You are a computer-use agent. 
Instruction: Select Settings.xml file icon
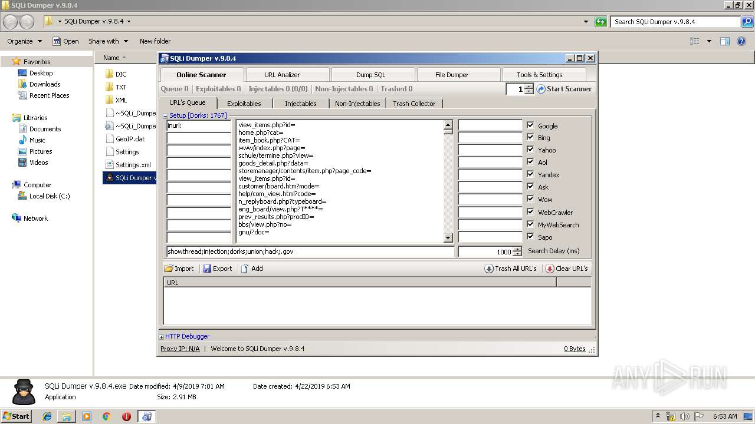pos(109,165)
